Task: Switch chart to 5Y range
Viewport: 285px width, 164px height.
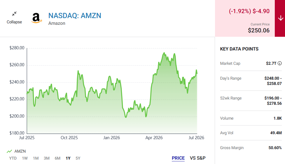Action: pyautogui.click(x=78, y=158)
